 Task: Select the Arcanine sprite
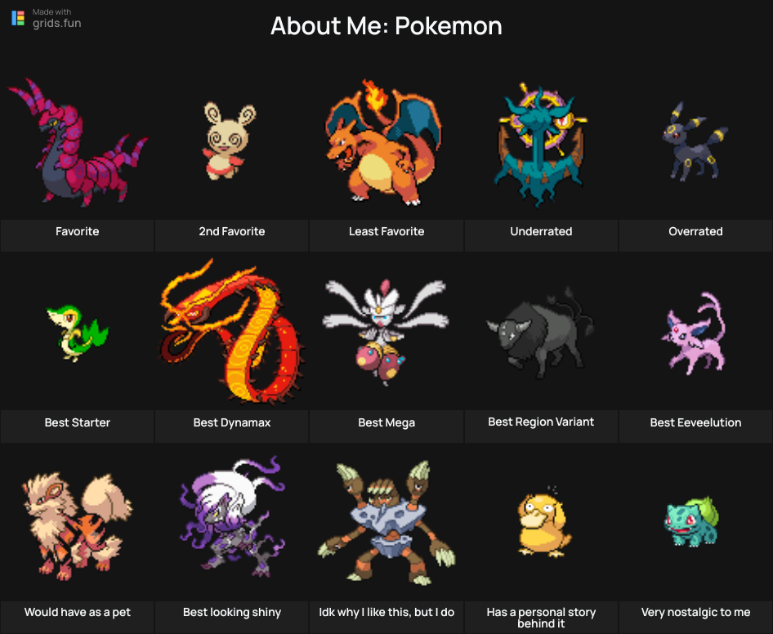[x=78, y=525]
